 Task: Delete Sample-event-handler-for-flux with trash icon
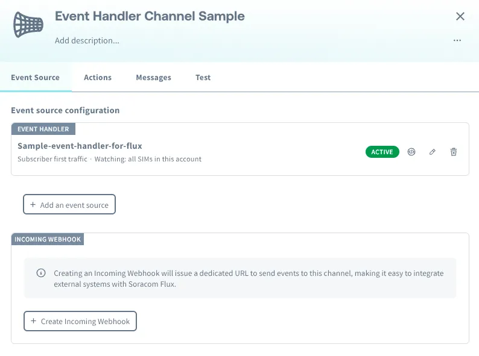click(x=453, y=152)
